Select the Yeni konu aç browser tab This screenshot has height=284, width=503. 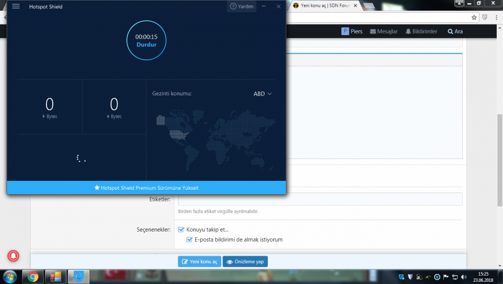[325, 6]
